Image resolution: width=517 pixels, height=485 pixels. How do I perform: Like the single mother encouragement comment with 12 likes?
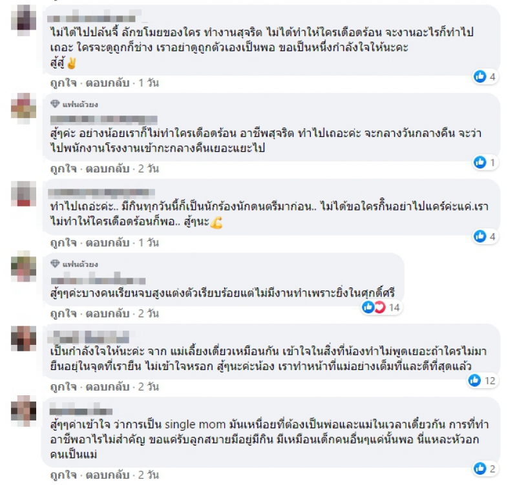click(x=63, y=386)
